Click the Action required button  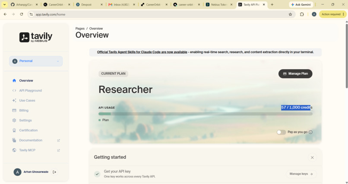(x=333, y=14)
